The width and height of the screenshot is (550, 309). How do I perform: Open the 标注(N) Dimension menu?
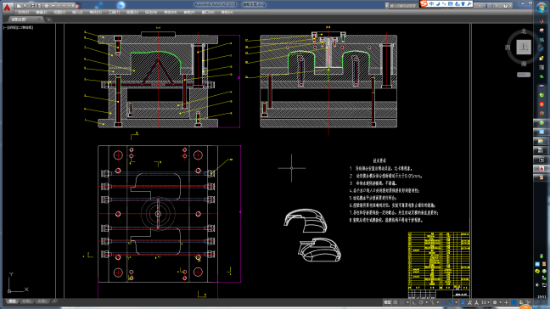pyautogui.click(x=151, y=12)
